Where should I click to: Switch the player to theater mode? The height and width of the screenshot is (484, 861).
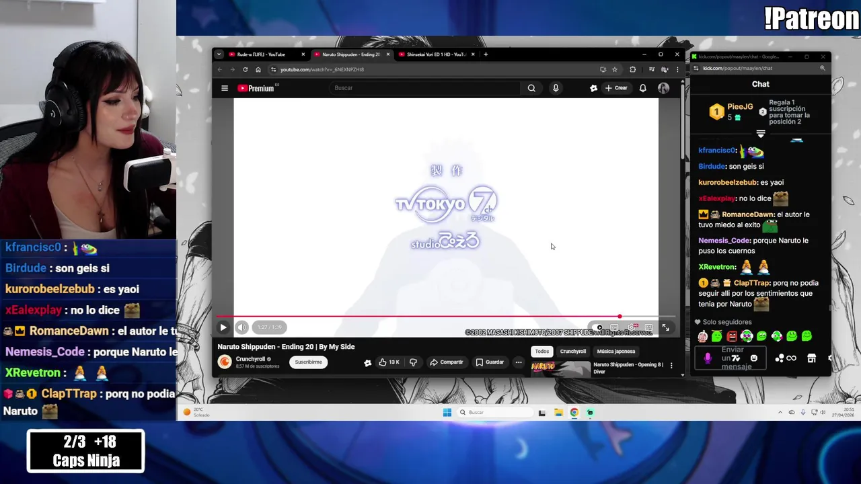648,327
